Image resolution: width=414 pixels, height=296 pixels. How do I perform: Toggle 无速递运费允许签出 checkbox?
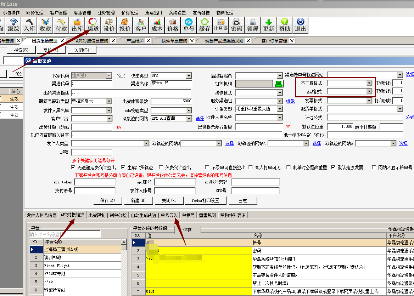[73, 167]
